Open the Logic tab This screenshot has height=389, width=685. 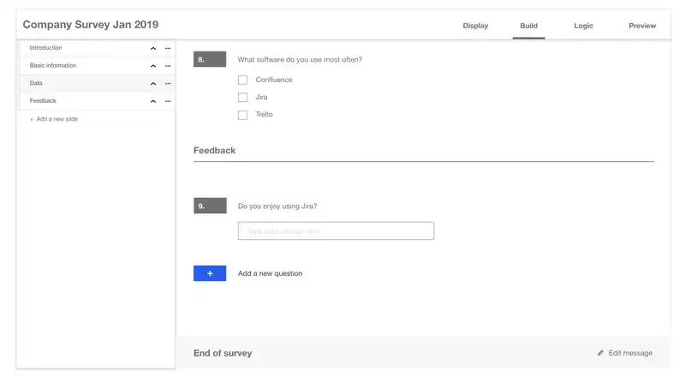pyautogui.click(x=583, y=26)
